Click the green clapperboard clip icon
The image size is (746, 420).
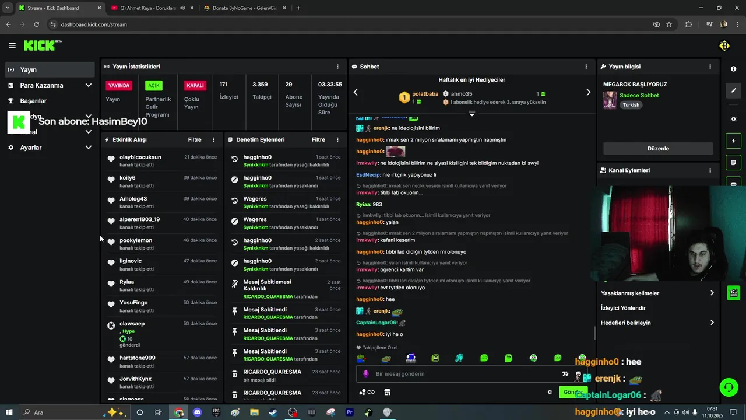[x=733, y=293]
